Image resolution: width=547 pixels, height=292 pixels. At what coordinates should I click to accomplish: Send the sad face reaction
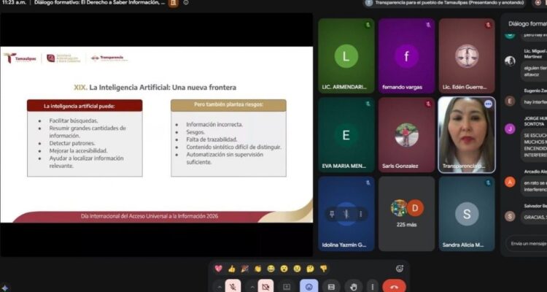[298, 269]
